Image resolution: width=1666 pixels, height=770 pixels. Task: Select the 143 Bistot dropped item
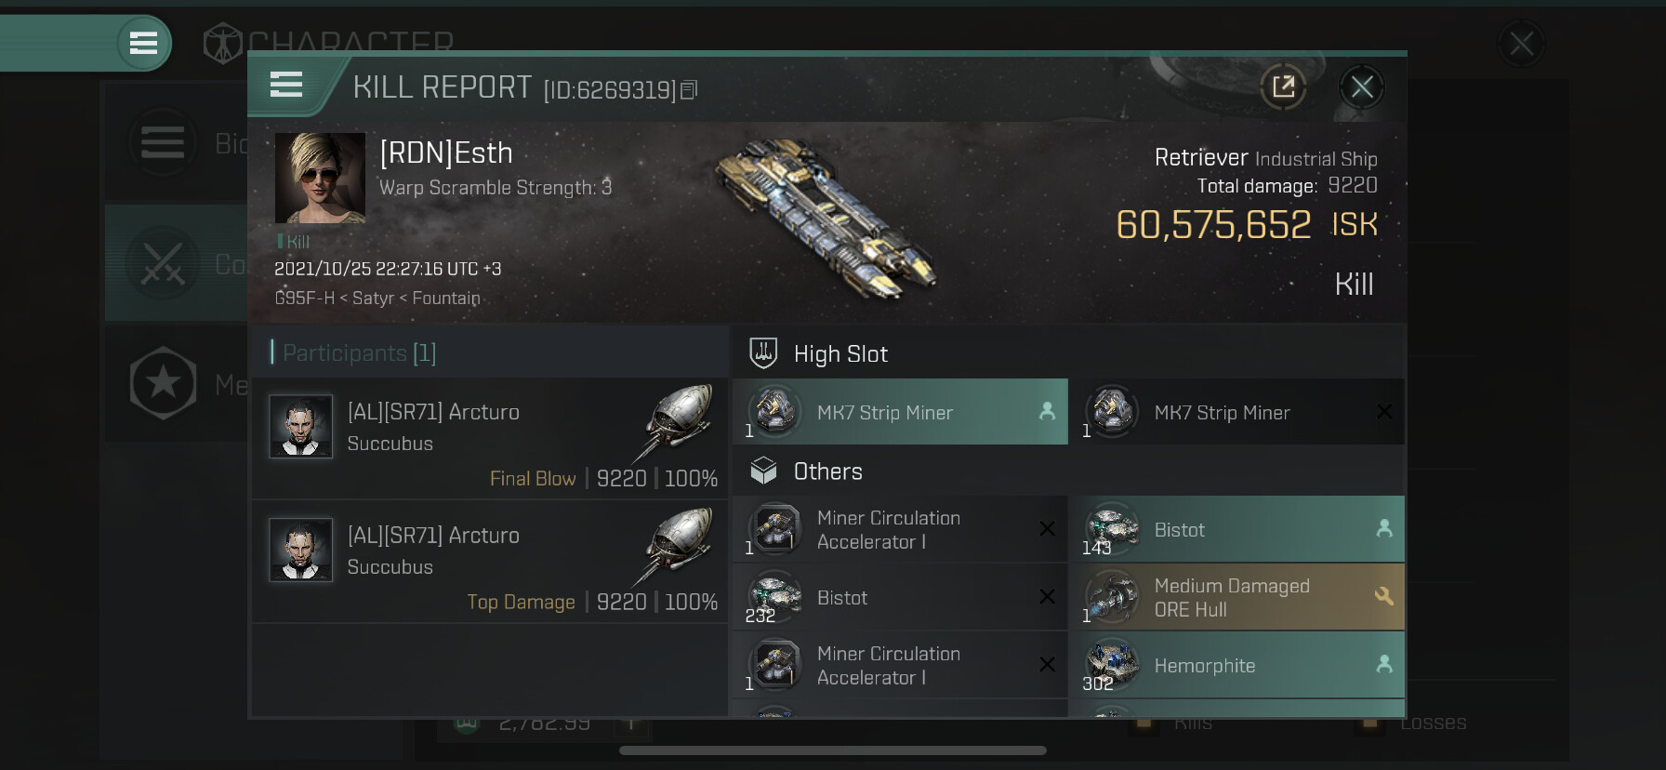point(1236,529)
